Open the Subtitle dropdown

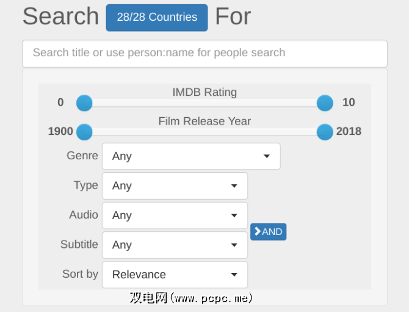click(175, 245)
